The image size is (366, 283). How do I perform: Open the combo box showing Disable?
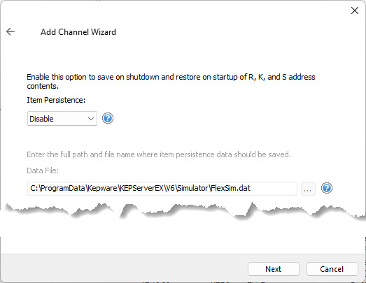click(x=62, y=118)
